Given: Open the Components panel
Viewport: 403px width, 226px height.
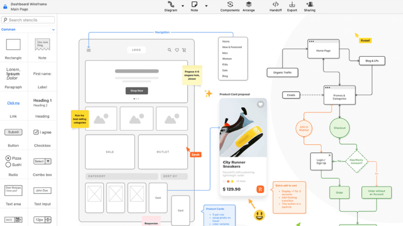Looking at the screenshot, I should click(230, 7).
